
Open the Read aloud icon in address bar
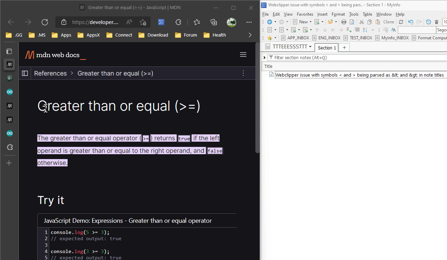[x=129, y=22]
